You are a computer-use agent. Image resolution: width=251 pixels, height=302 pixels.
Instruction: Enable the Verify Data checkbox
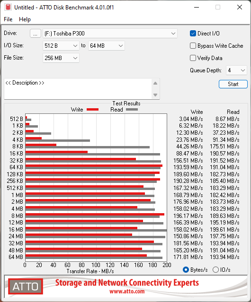pos(193,58)
